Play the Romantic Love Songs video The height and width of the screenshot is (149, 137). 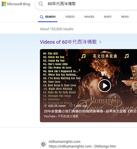click(x=105, y=86)
